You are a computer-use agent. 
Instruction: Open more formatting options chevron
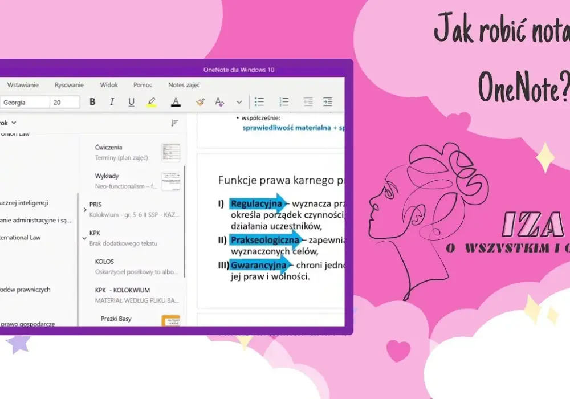239,103
